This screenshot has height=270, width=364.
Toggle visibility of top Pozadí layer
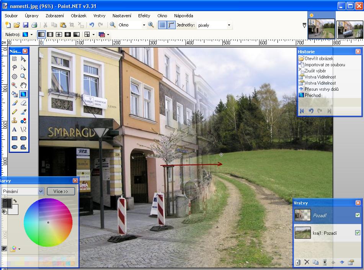[x=357, y=215]
